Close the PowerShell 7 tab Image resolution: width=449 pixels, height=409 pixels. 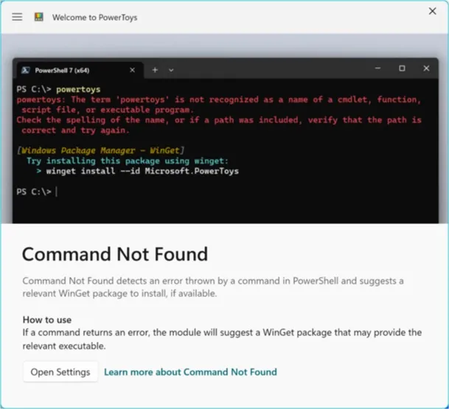(133, 69)
